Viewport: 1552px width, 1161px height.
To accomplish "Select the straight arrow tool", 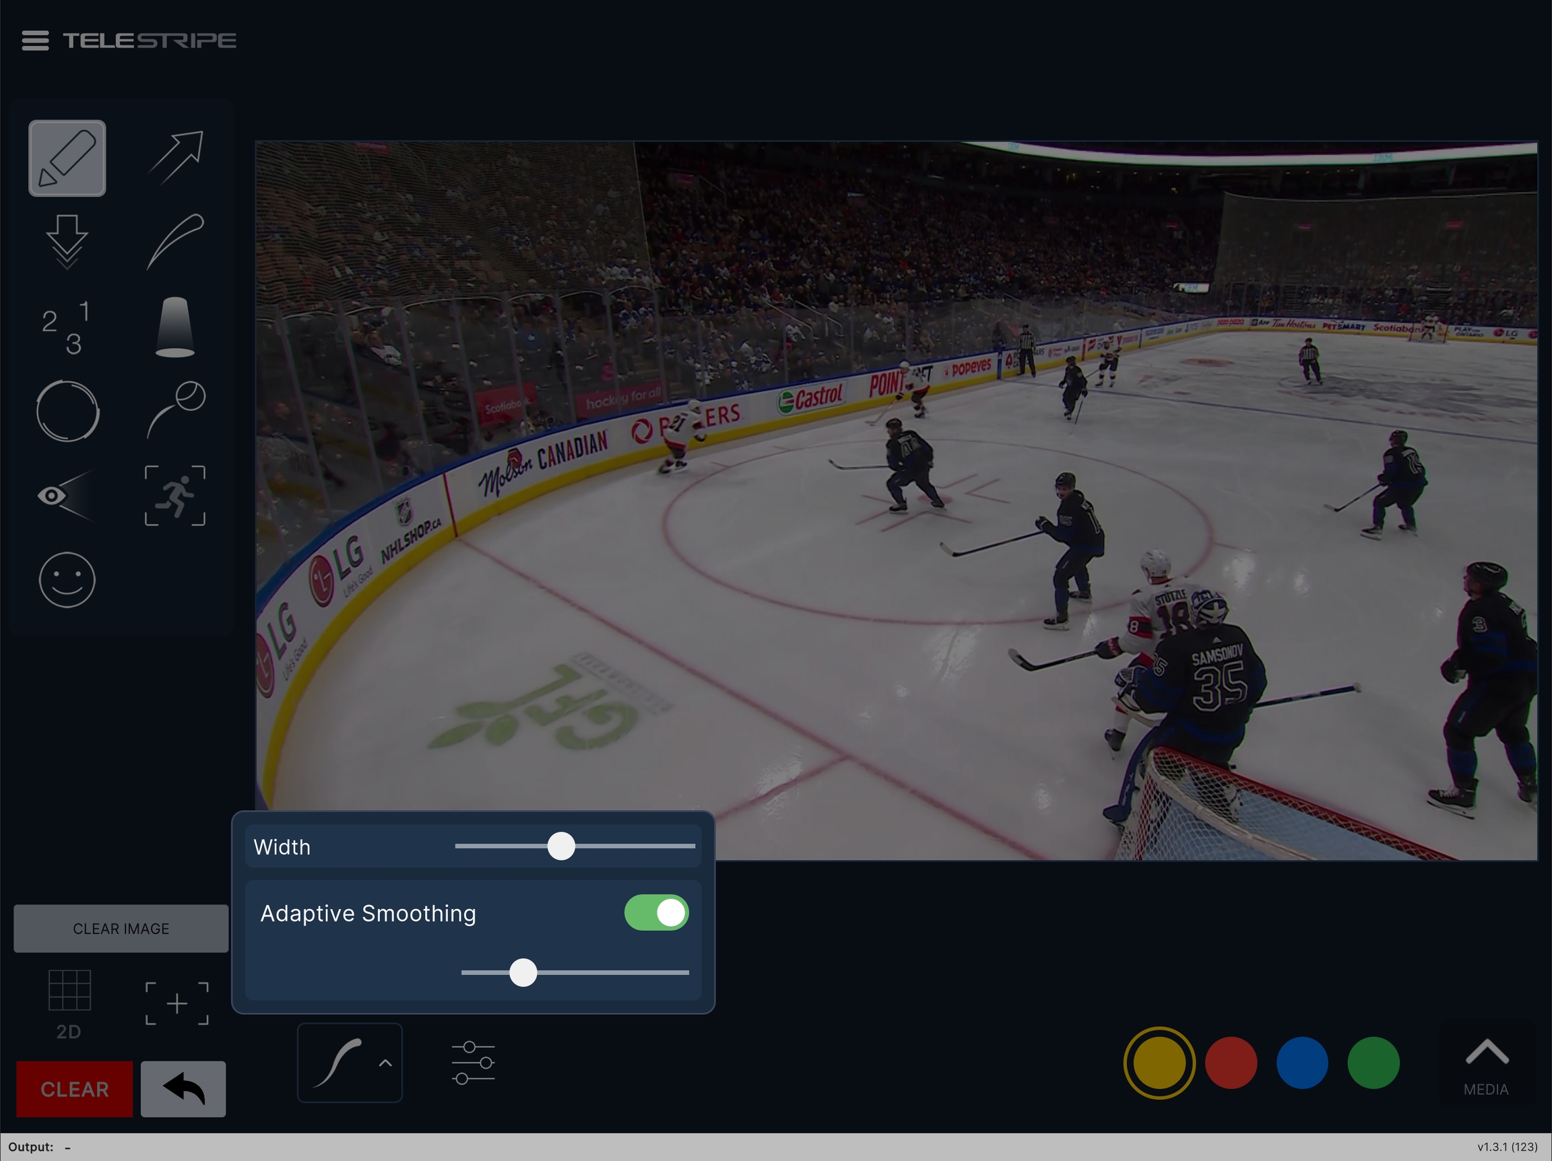I will pyautogui.click(x=176, y=157).
